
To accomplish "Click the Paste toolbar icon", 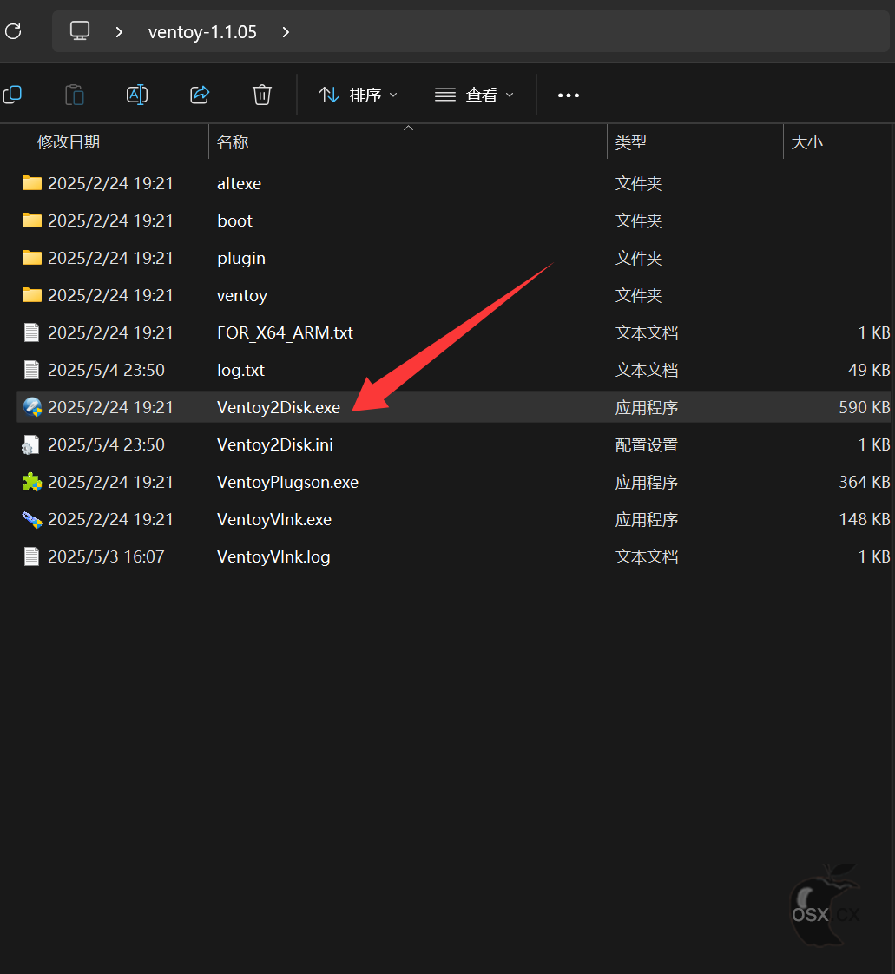I will point(75,95).
